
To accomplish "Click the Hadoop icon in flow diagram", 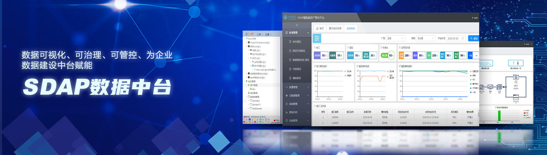I will [516, 97].
